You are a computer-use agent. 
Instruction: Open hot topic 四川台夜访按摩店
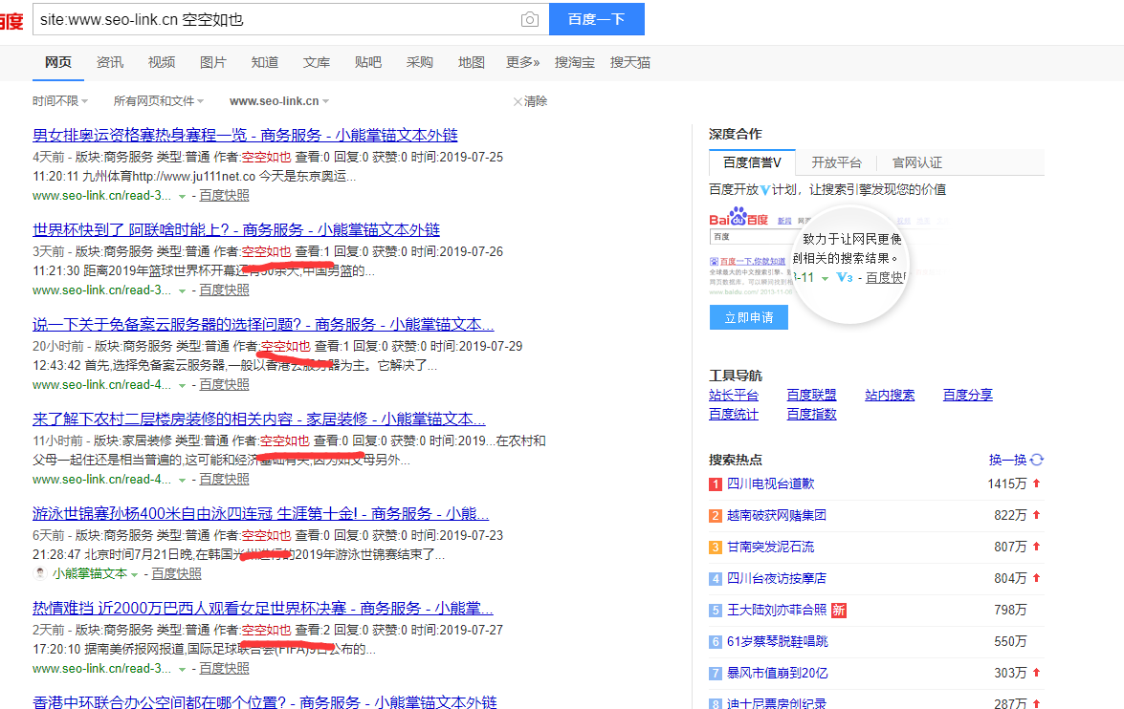[777, 578]
